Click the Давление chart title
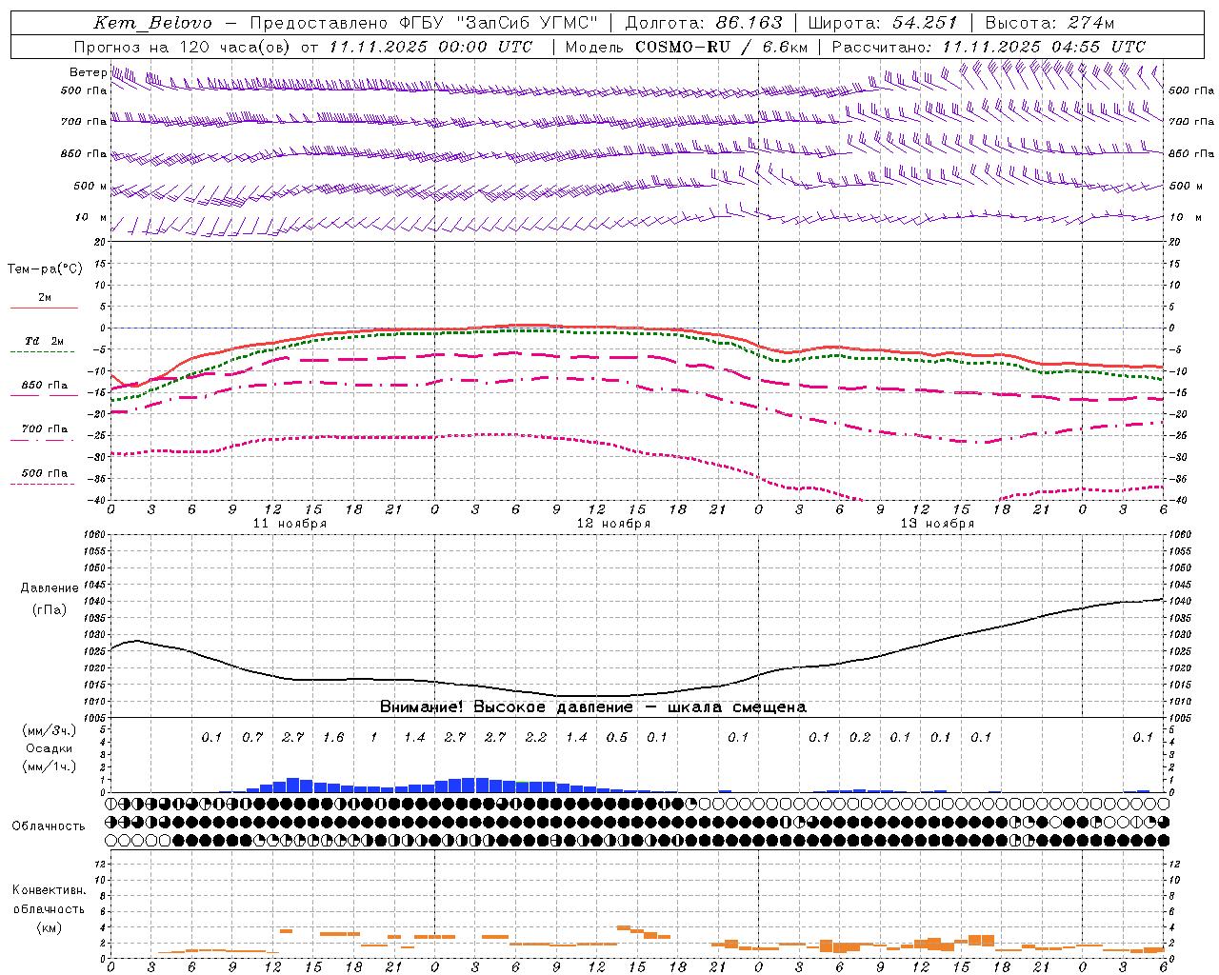The image size is (1219, 975). [50, 588]
